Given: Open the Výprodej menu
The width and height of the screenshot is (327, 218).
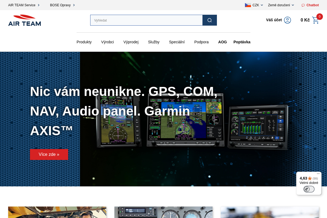Looking at the screenshot, I should 131,42.
